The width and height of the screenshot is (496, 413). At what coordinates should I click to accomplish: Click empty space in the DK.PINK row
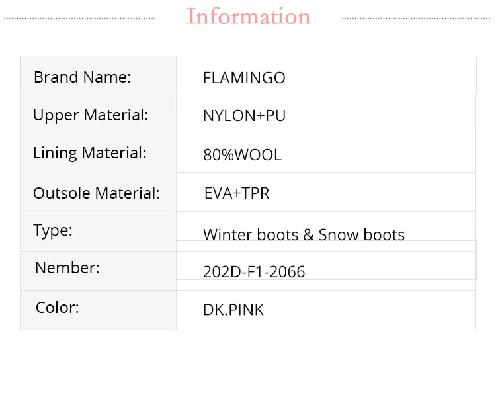pyautogui.click(x=370, y=310)
